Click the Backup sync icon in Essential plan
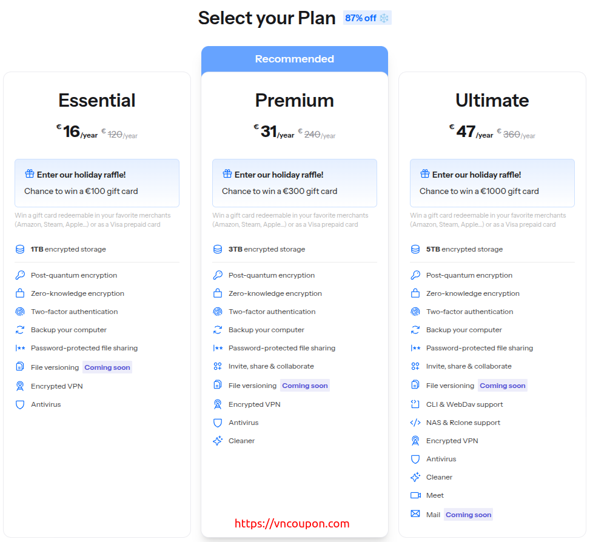The height and width of the screenshot is (542, 590). point(20,330)
